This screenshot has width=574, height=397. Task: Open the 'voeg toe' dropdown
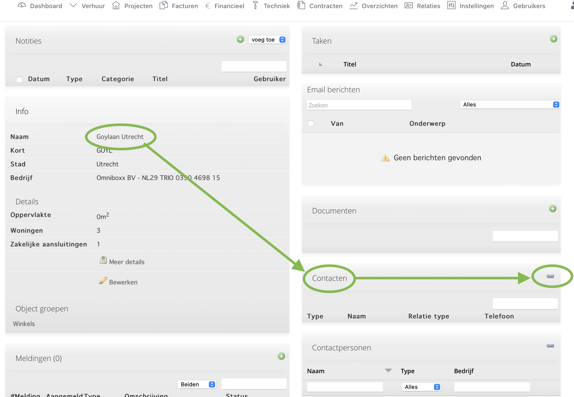[x=267, y=40]
